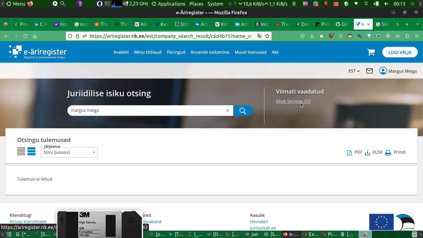
Task: Switch to the GitHub browser tab
Action: point(342,24)
